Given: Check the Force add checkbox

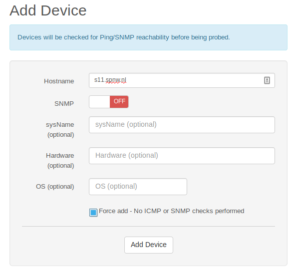Looking at the screenshot, I should (x=93, y=213).
